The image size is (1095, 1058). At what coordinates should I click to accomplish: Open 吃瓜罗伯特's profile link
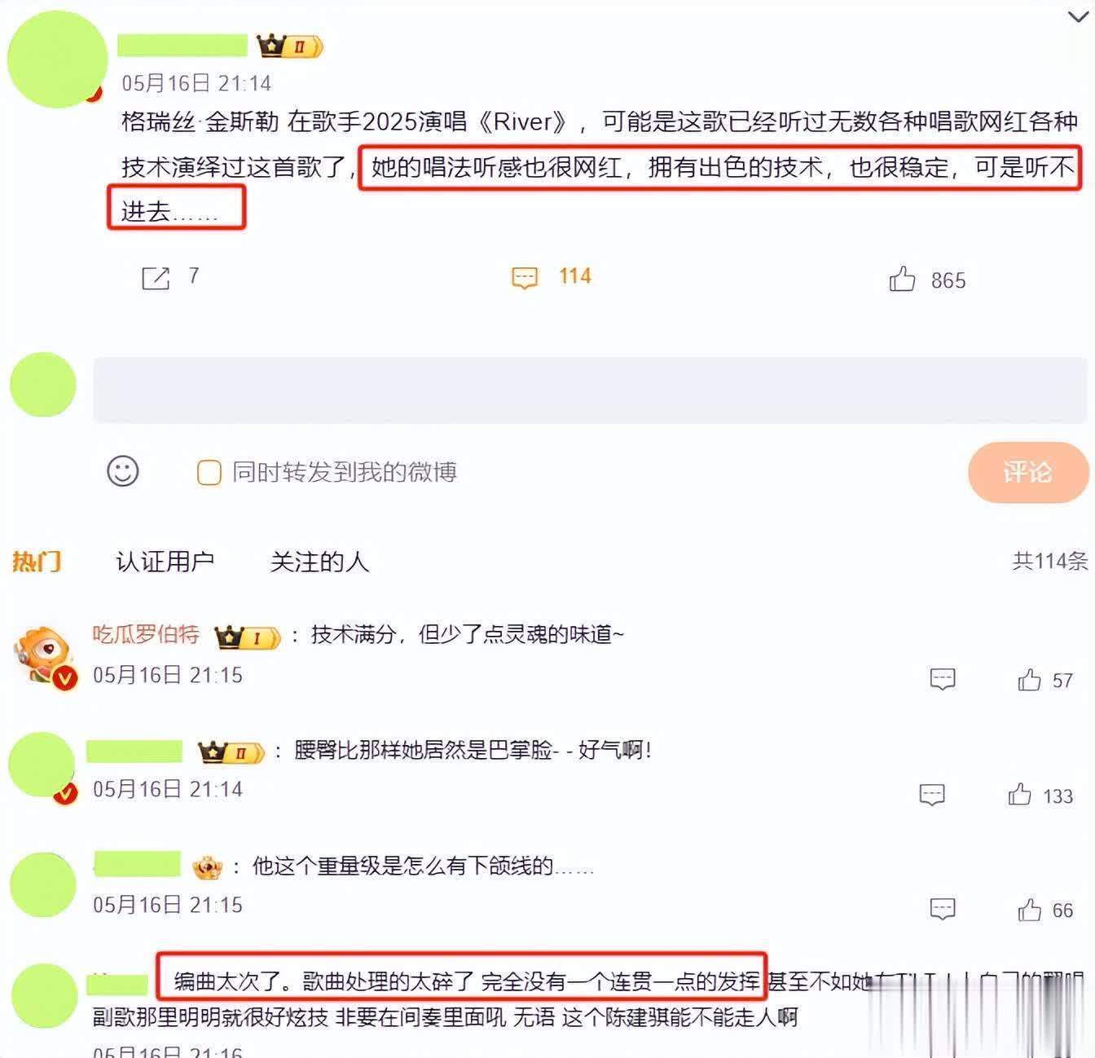click(146, 634)
